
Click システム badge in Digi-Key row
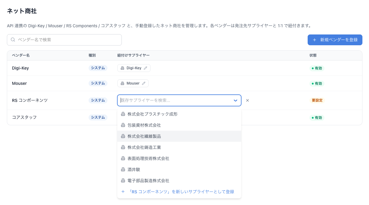[x=98, y=68]
